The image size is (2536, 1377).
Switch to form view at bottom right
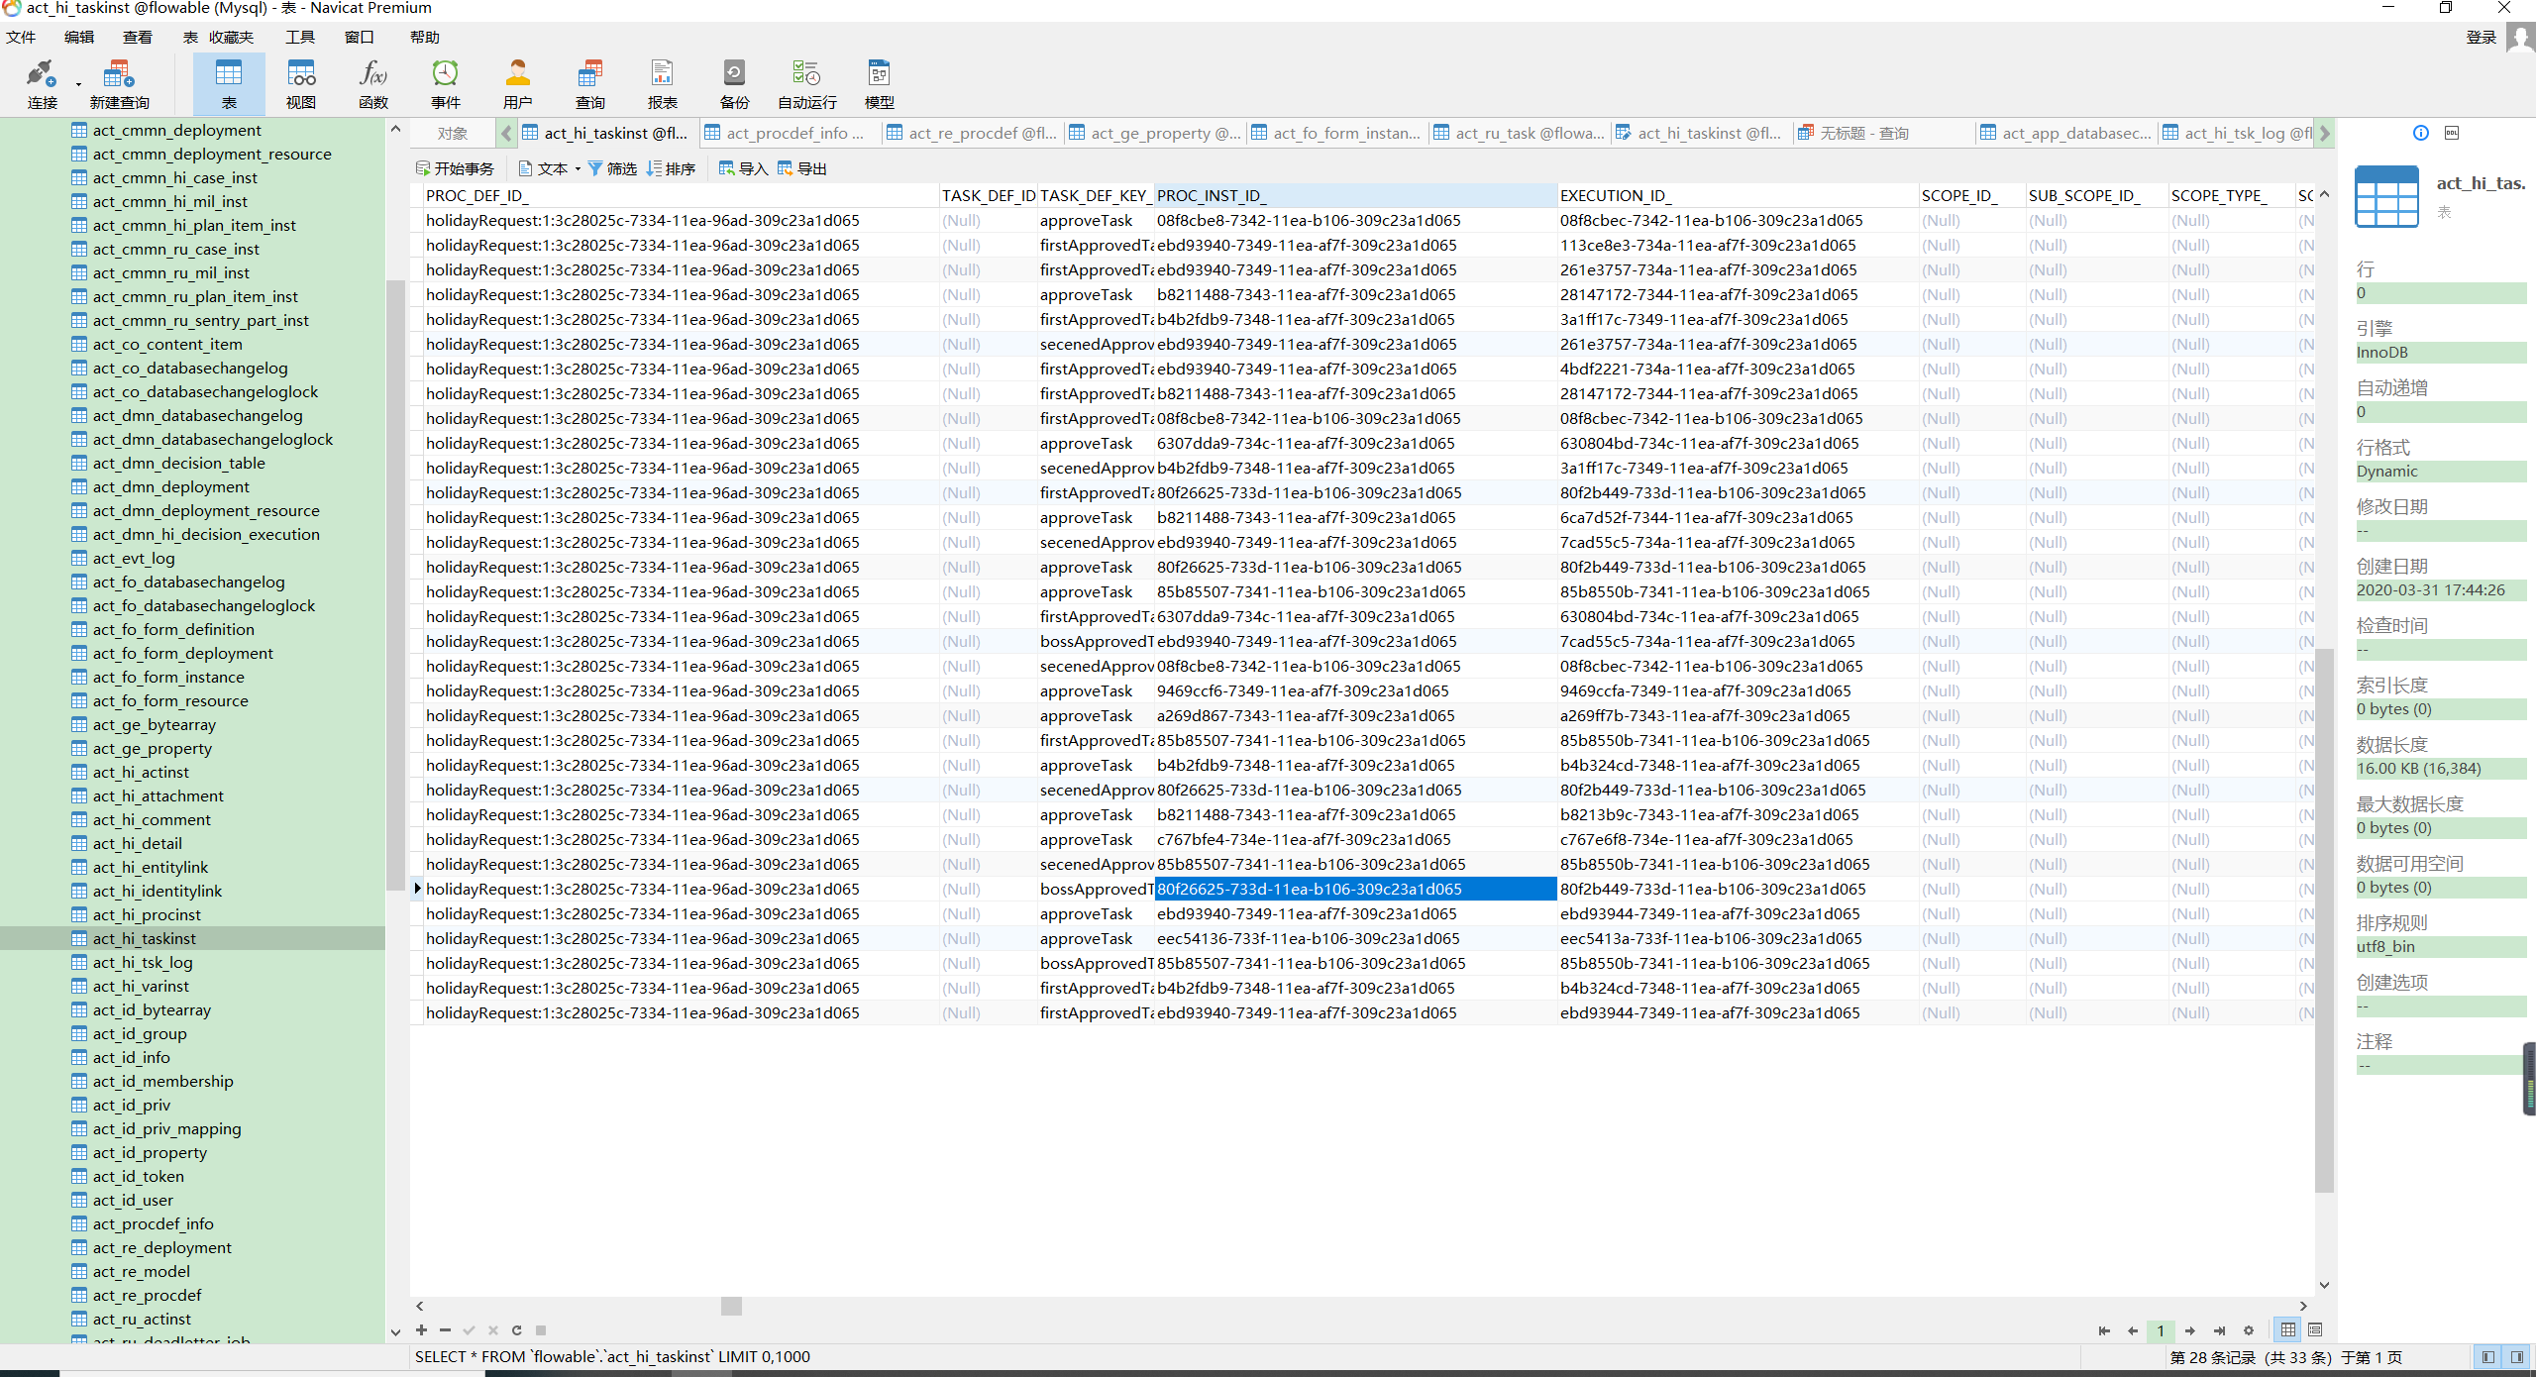coord(2316,1330)
